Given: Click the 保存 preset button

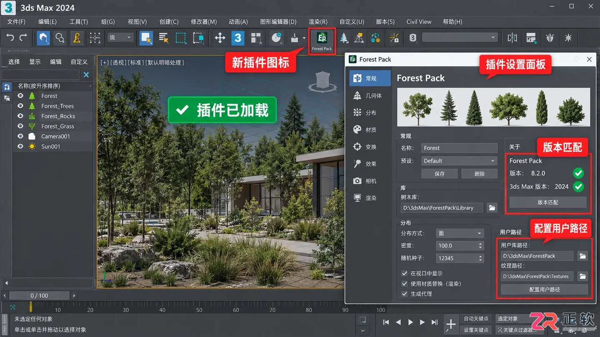Looking at the screenshot, I should pyautogui.click(x=440, y=173).
